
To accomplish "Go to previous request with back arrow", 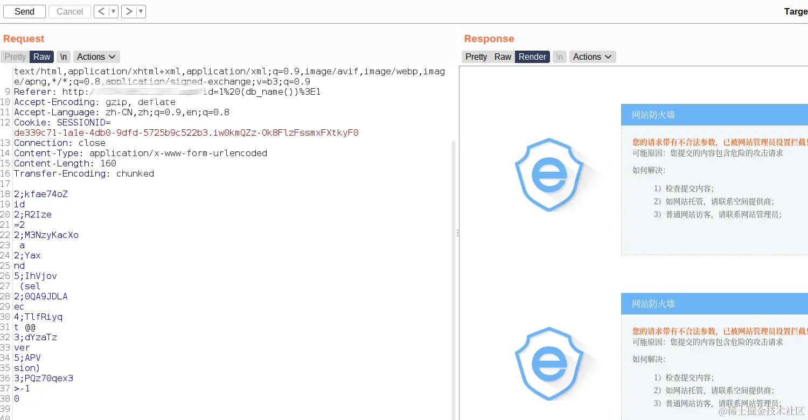I will [x=101, y=11].
